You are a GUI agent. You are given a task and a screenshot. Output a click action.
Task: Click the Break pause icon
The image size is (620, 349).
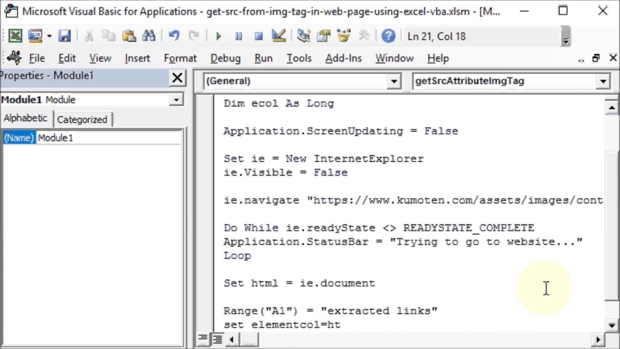pyautogui.click(x=238, y=36)
